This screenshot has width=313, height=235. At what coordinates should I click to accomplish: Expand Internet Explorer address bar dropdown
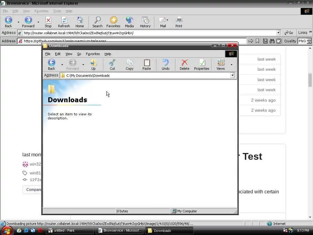pyautogui.click(x=278, y=33)
